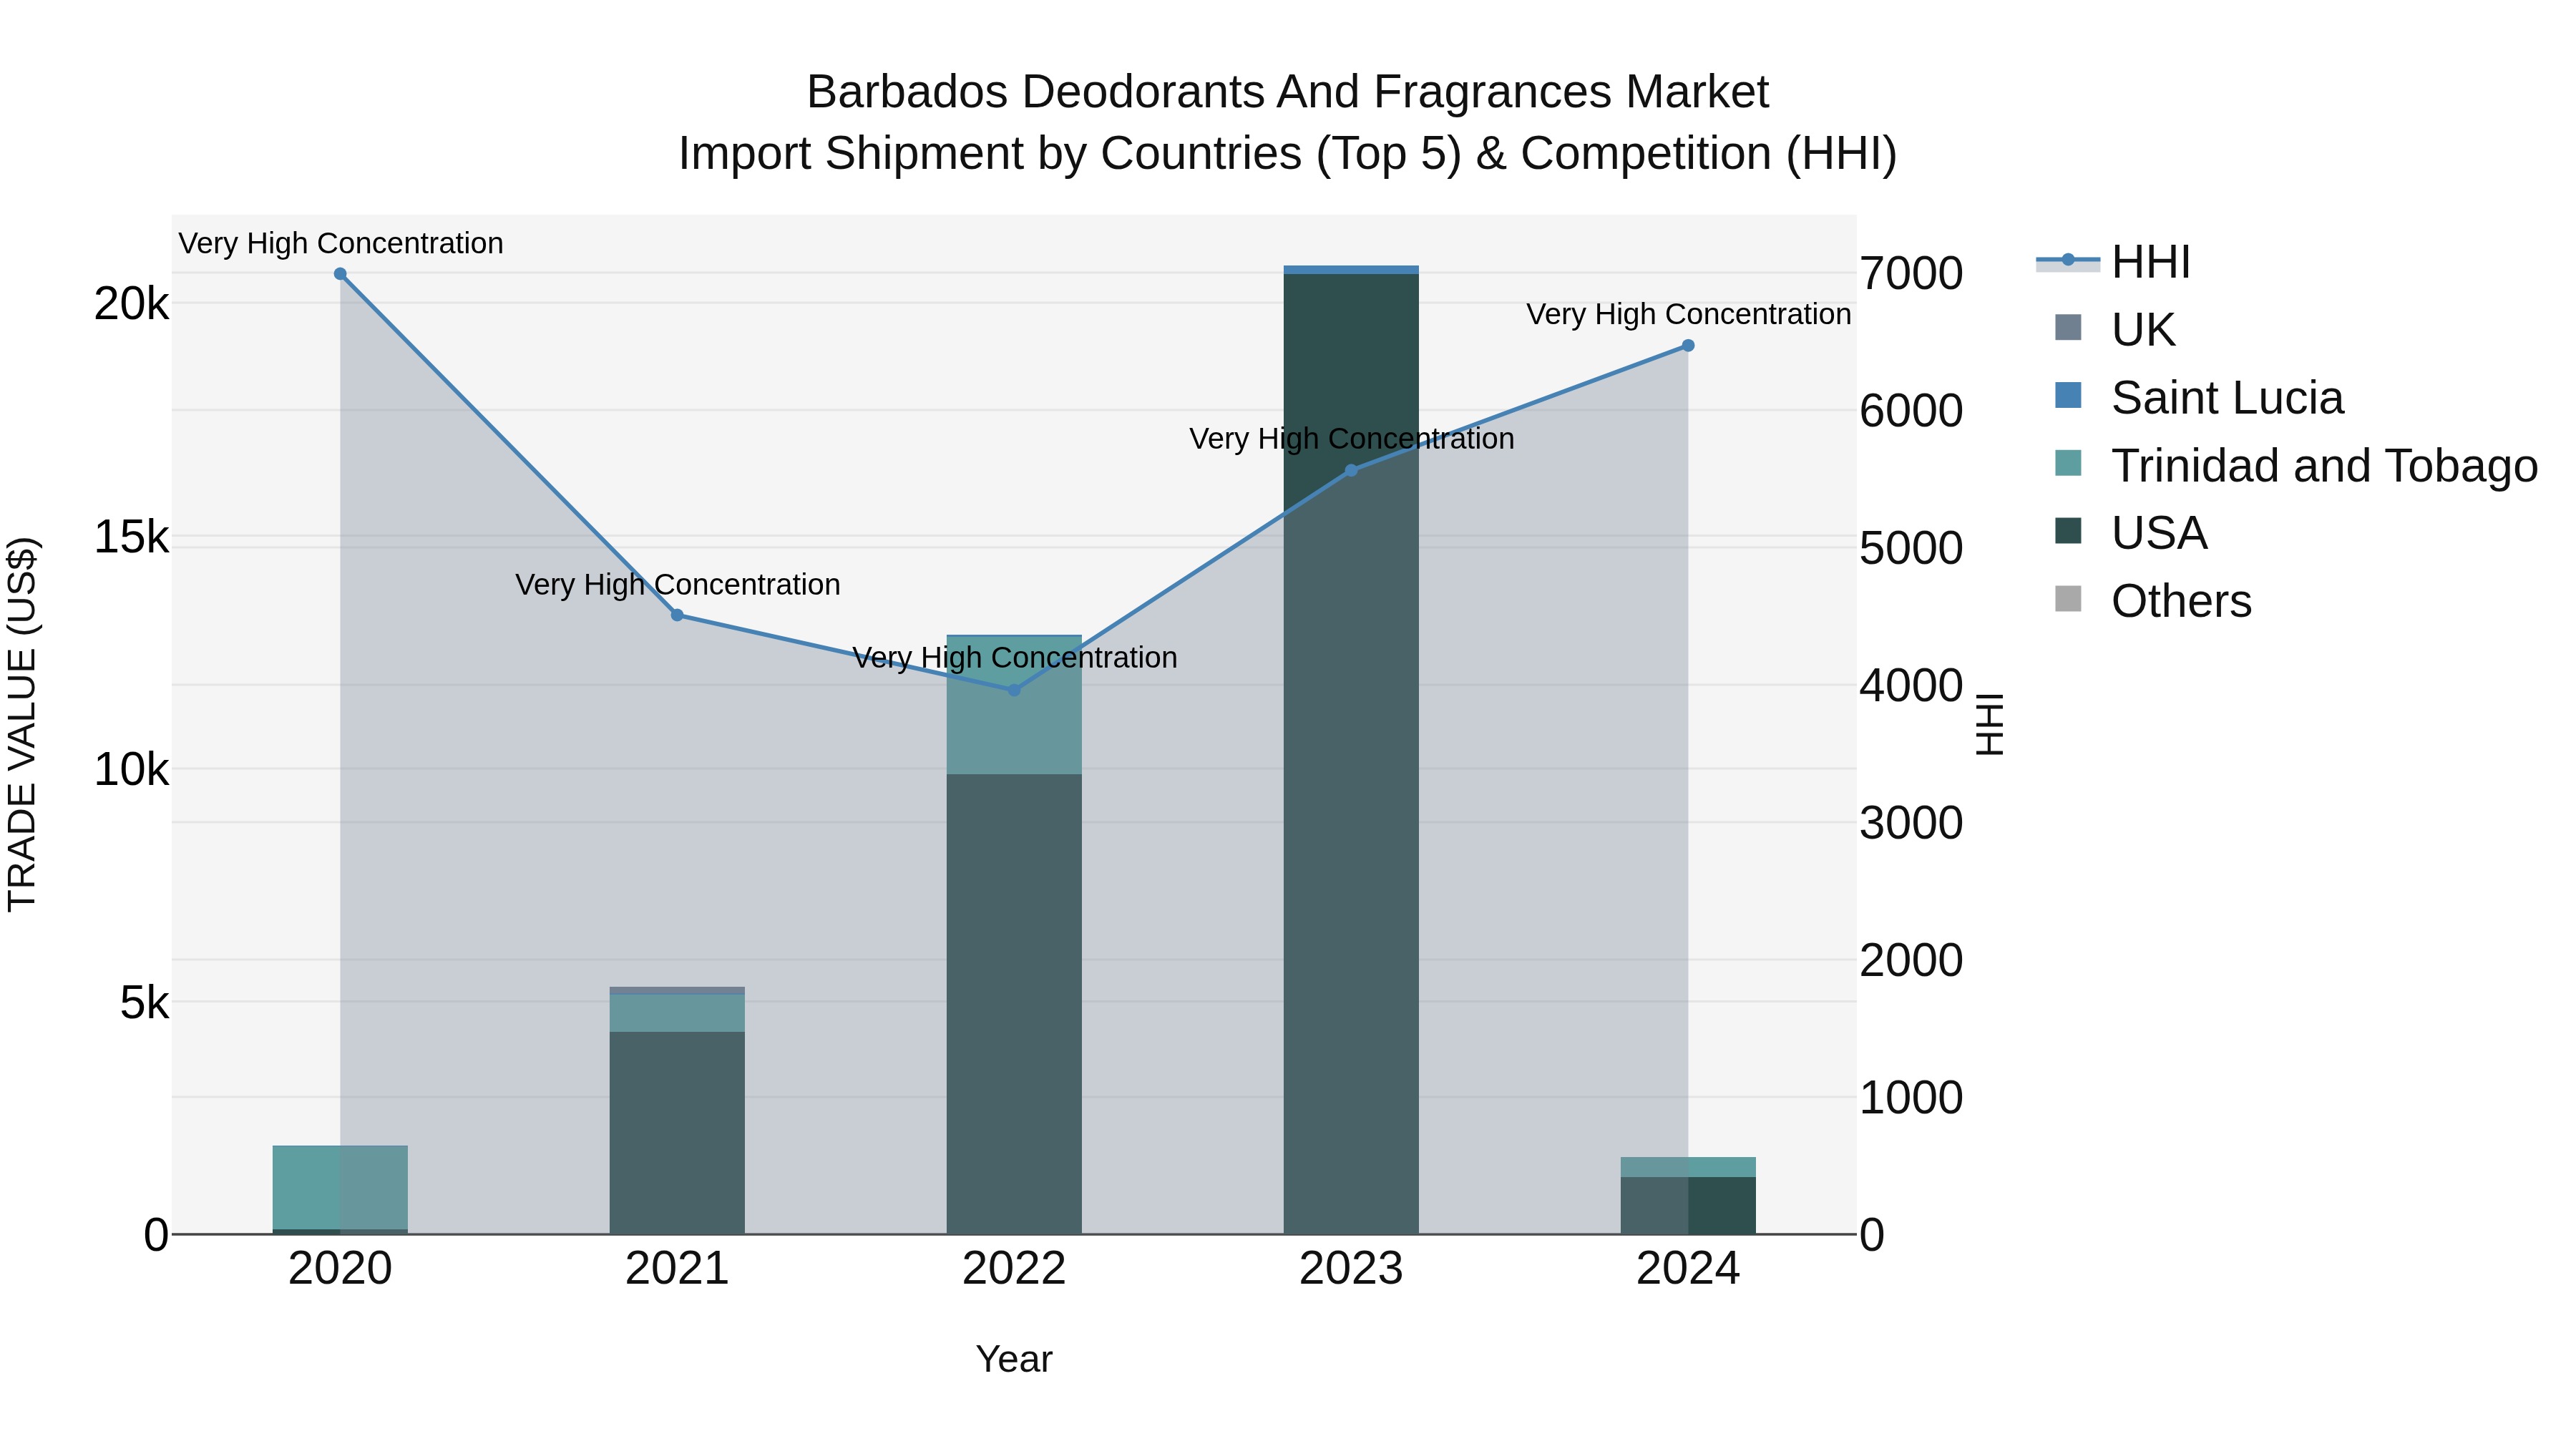This screenshot has width=2576, height=1449.
Task: Click the 1000 HHI axis tick
Action: click(x=1912, y=1098)
